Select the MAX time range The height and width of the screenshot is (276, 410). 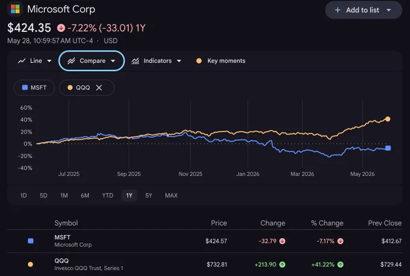click(171, 195)
